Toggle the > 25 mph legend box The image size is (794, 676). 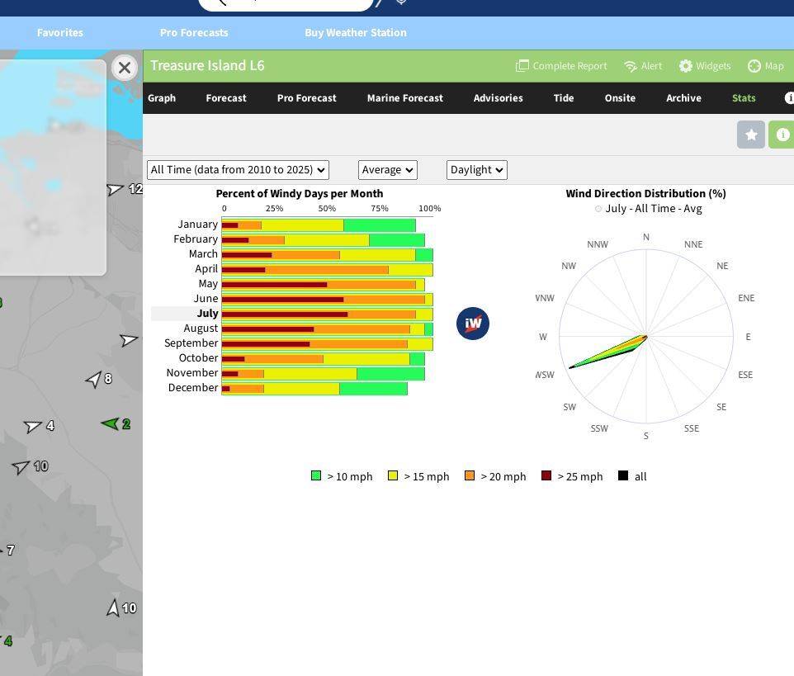(x=546, y=475)
